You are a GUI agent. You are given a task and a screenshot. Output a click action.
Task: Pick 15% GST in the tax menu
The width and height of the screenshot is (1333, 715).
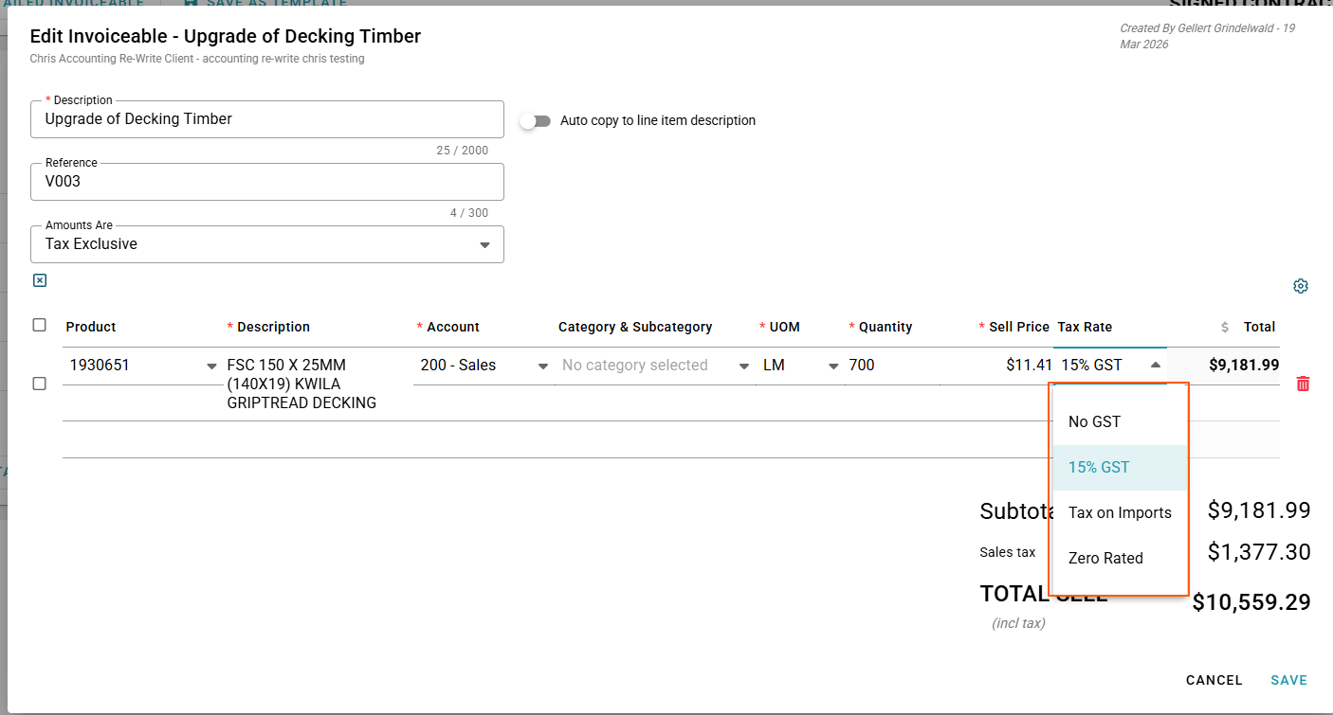[x=1099, y=467]
